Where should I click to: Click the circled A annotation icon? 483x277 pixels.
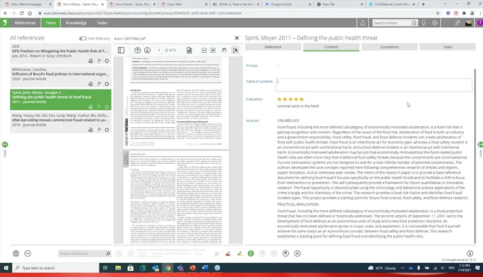point(297,254)
